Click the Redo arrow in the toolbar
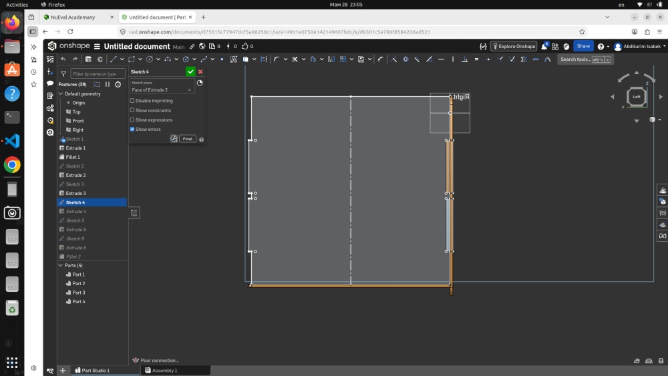Image resolution: width=668 pixels, height=376 pixels. pyautogui.click(x=75, y=59)
